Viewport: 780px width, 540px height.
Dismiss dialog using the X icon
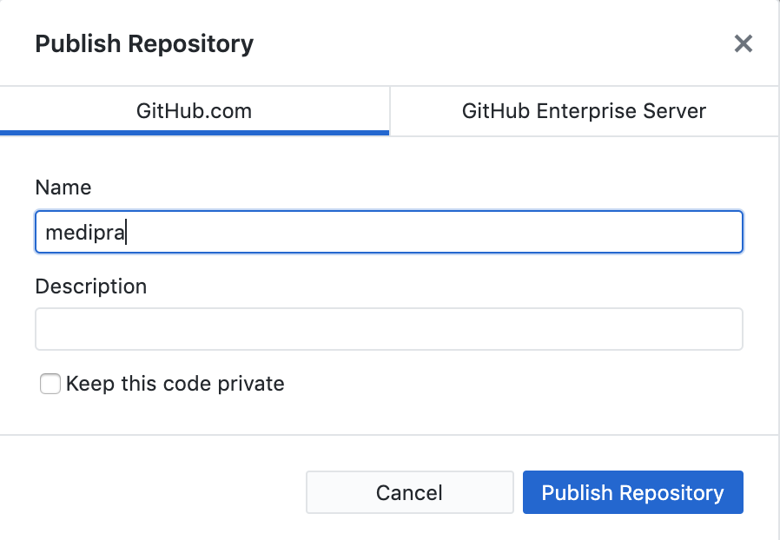pos(743,43)
